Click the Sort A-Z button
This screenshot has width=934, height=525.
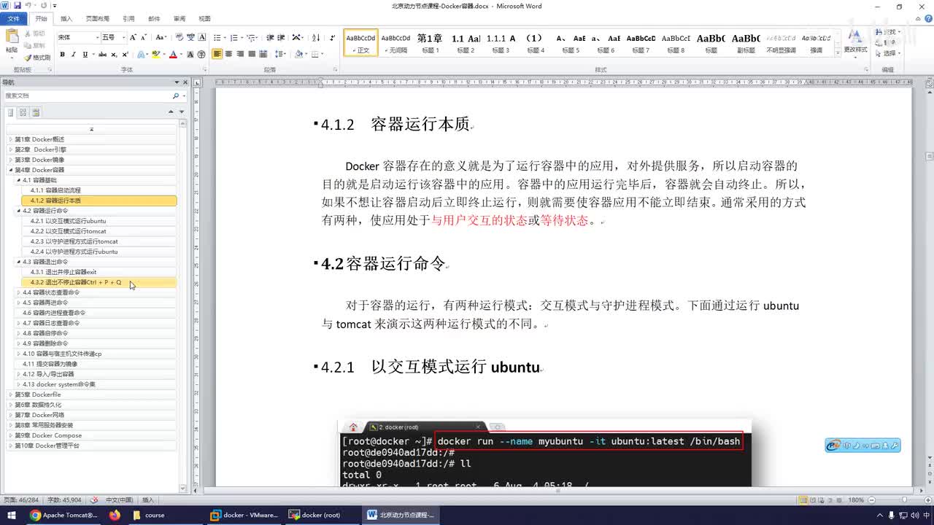click(316, 37)
